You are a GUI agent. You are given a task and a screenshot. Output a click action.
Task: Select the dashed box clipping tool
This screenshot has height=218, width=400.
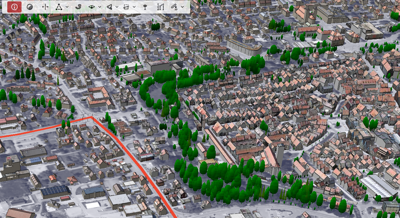coord(126,7)
